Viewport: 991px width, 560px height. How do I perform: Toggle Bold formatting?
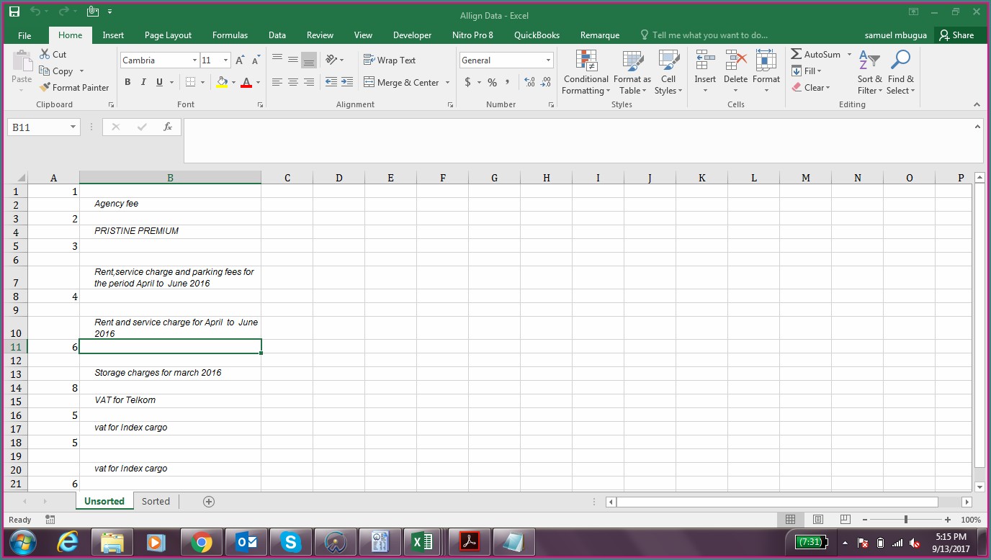tap(127, 83)
